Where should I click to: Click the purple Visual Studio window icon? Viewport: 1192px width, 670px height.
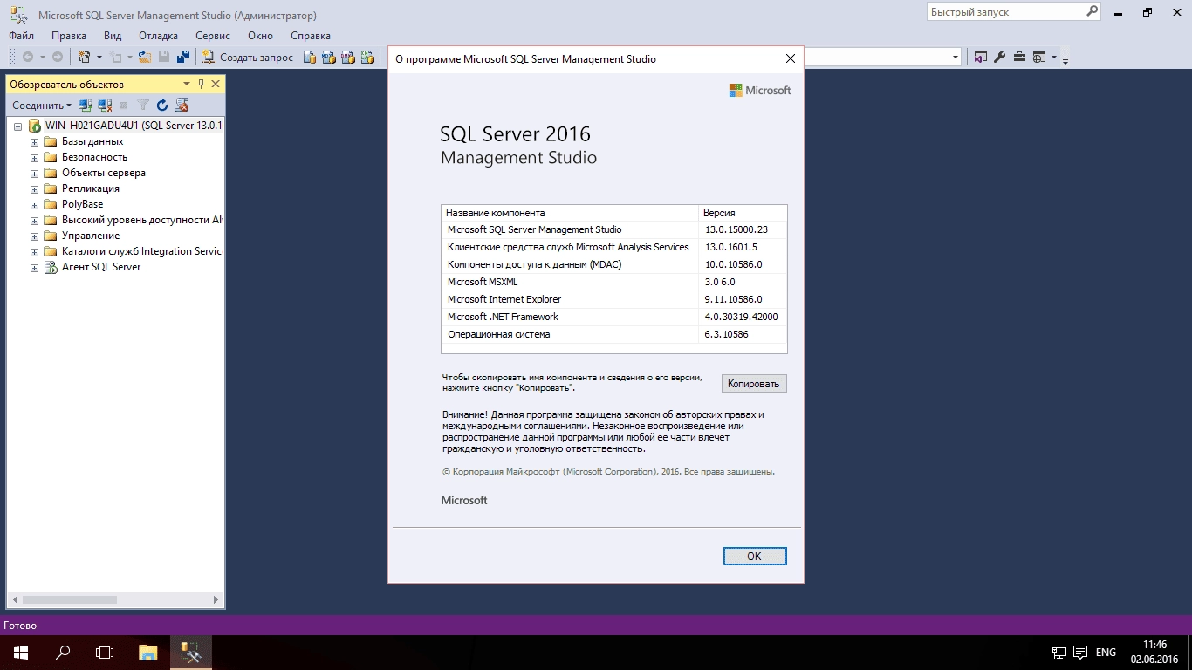point(981,57)
